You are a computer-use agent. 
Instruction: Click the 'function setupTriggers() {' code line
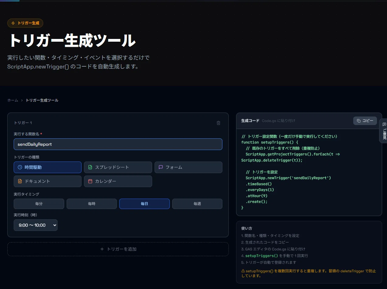click(x=270, y=142)
